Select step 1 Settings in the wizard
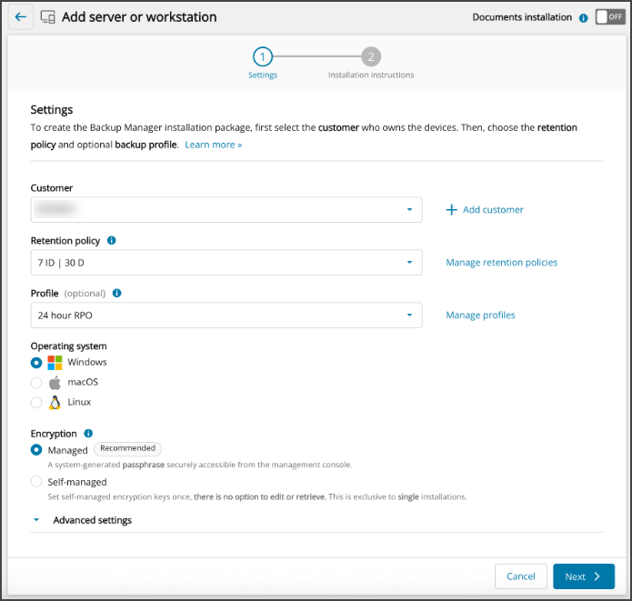Viewport: 632px width, 601px height. [x=262, y=56]
